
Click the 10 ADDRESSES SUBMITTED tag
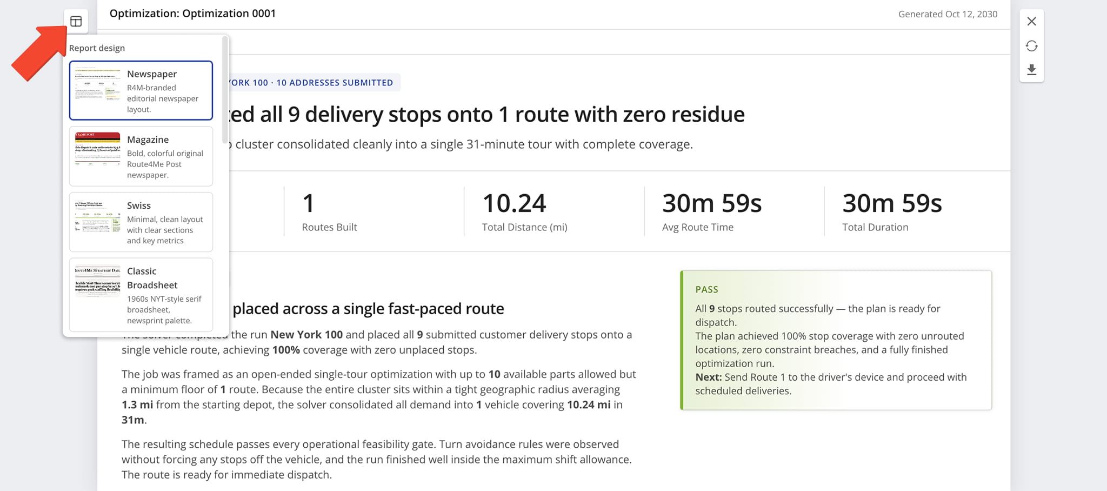click(335, 83)
